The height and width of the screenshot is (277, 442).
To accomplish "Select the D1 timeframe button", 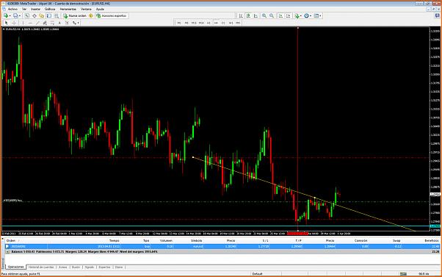I will point(223,23).
